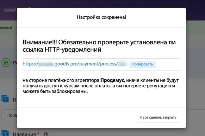Click 'Я всё сделал, закрыть' button

[158, 117]
